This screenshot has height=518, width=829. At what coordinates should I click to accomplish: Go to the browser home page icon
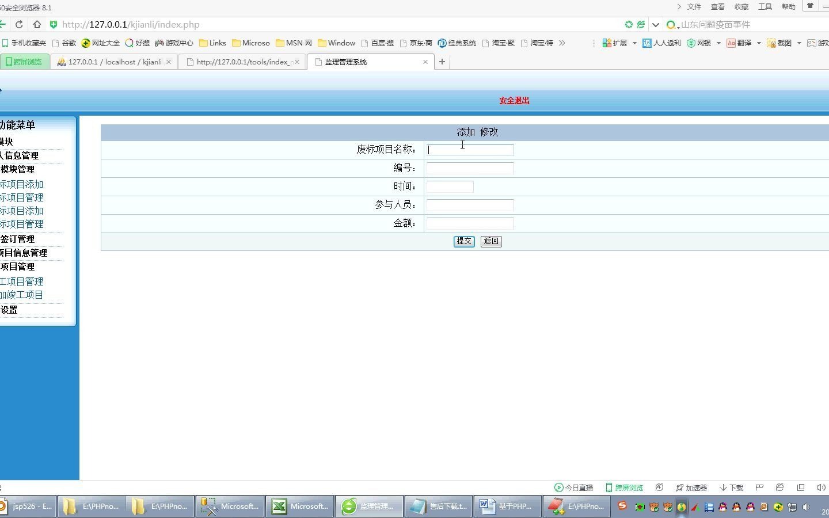tap(37, 25)
